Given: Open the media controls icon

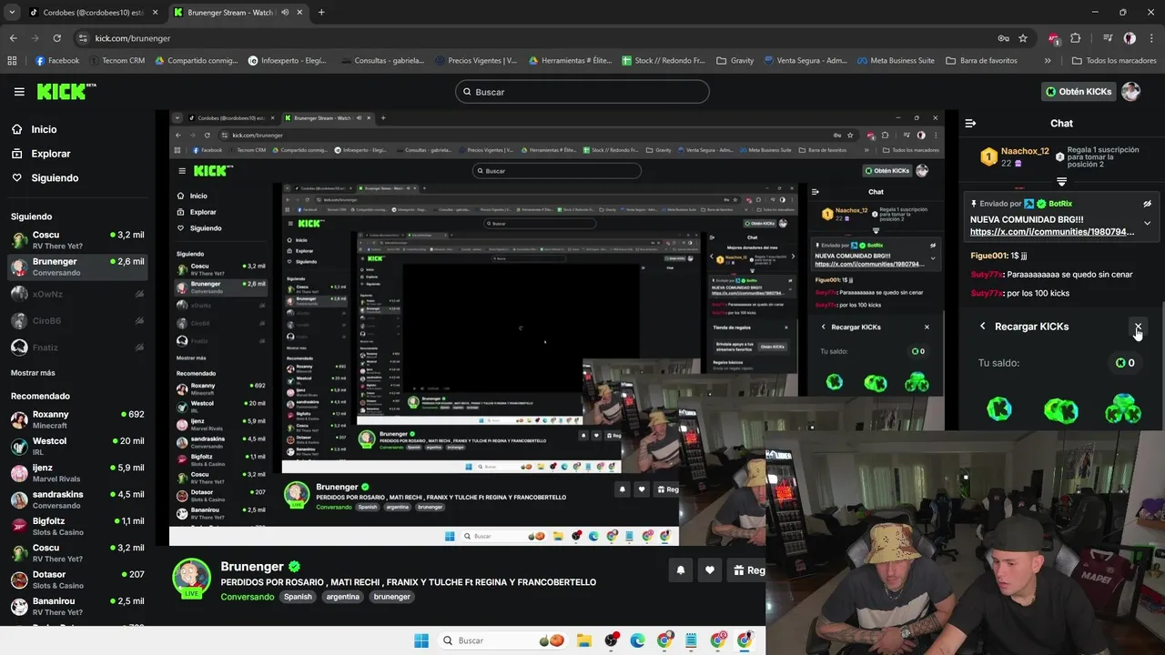Looking at the screenshot, I should (x=1108, y=38).
